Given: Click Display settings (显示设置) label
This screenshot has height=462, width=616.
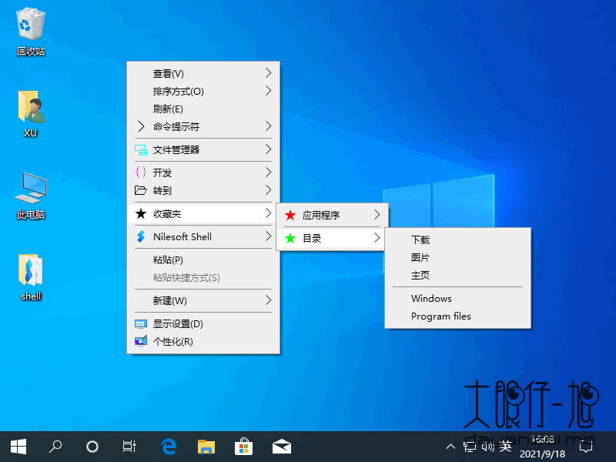Looking at the screenshot, I should [x=178, y=323].
